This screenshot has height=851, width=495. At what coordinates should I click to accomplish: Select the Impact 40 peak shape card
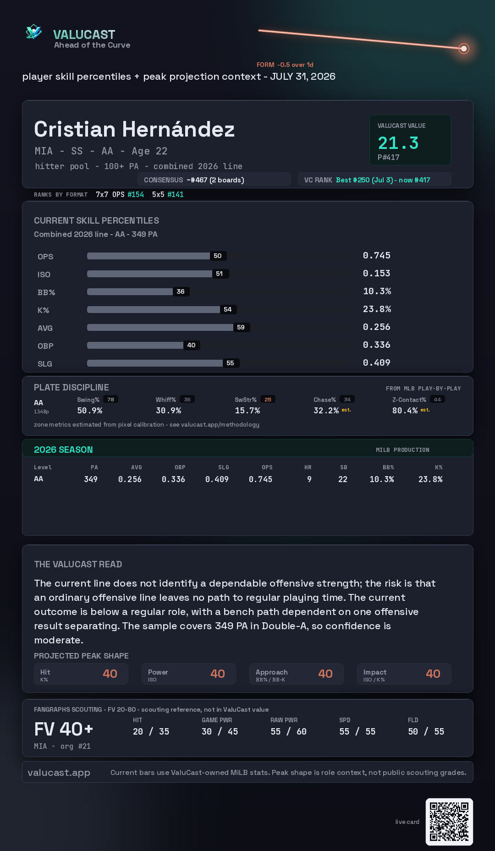404,674
